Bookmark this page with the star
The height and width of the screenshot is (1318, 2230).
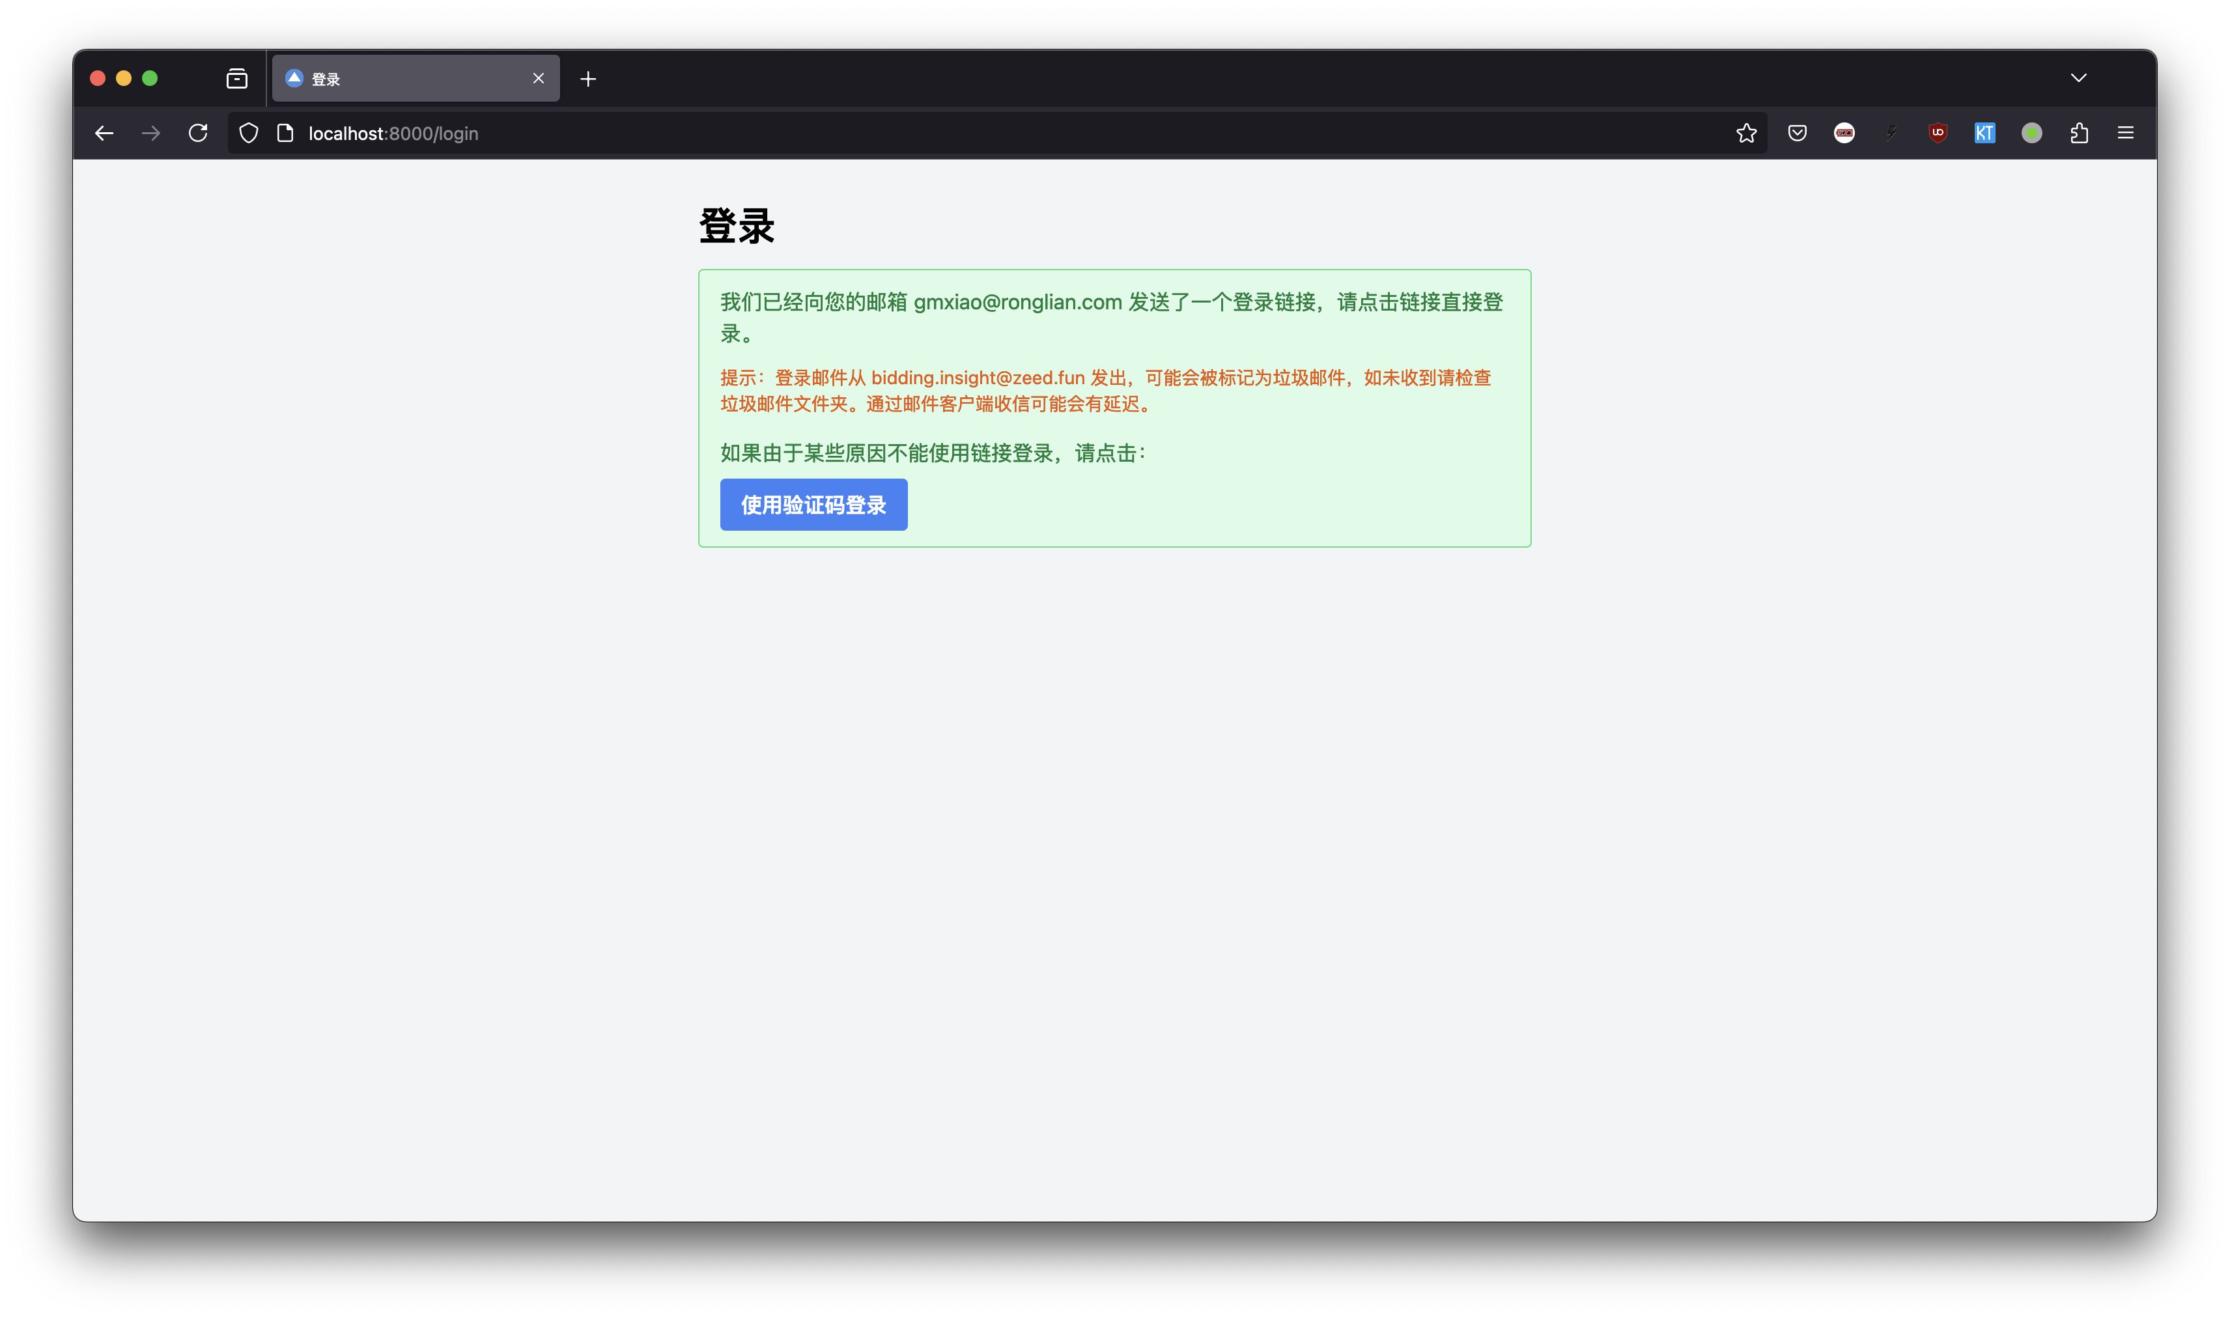pos(1746,133)
